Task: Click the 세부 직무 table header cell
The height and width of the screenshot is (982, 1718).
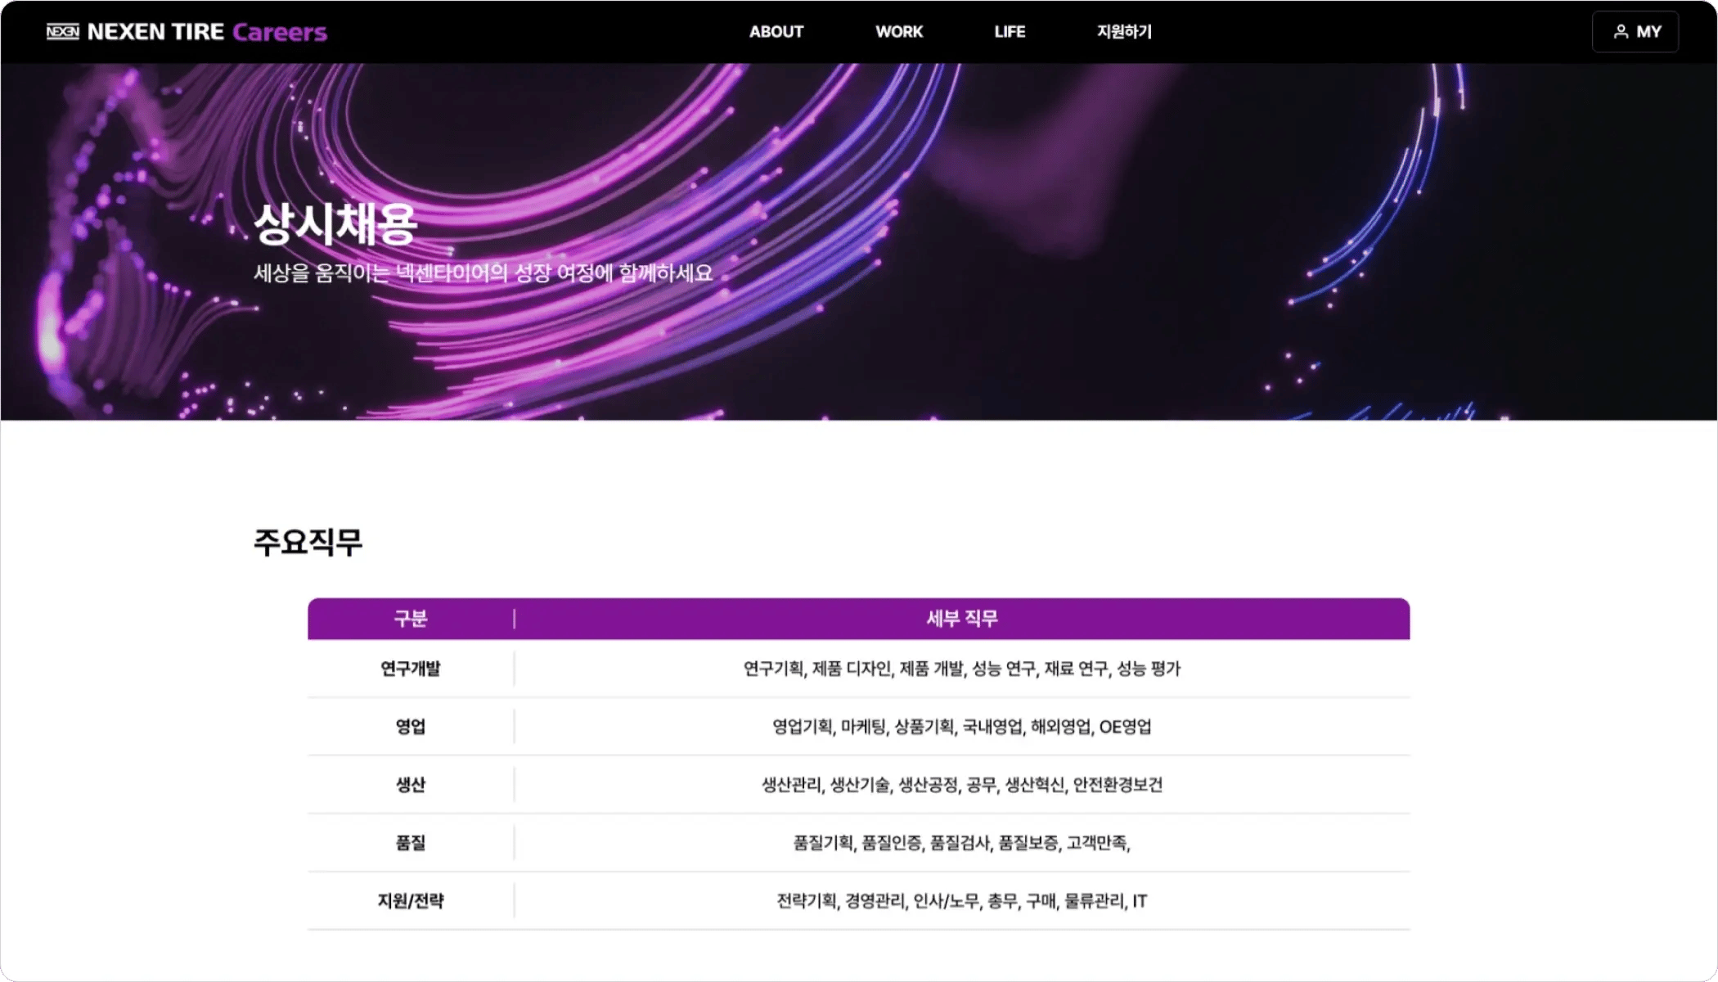Action: pos(962,619)
